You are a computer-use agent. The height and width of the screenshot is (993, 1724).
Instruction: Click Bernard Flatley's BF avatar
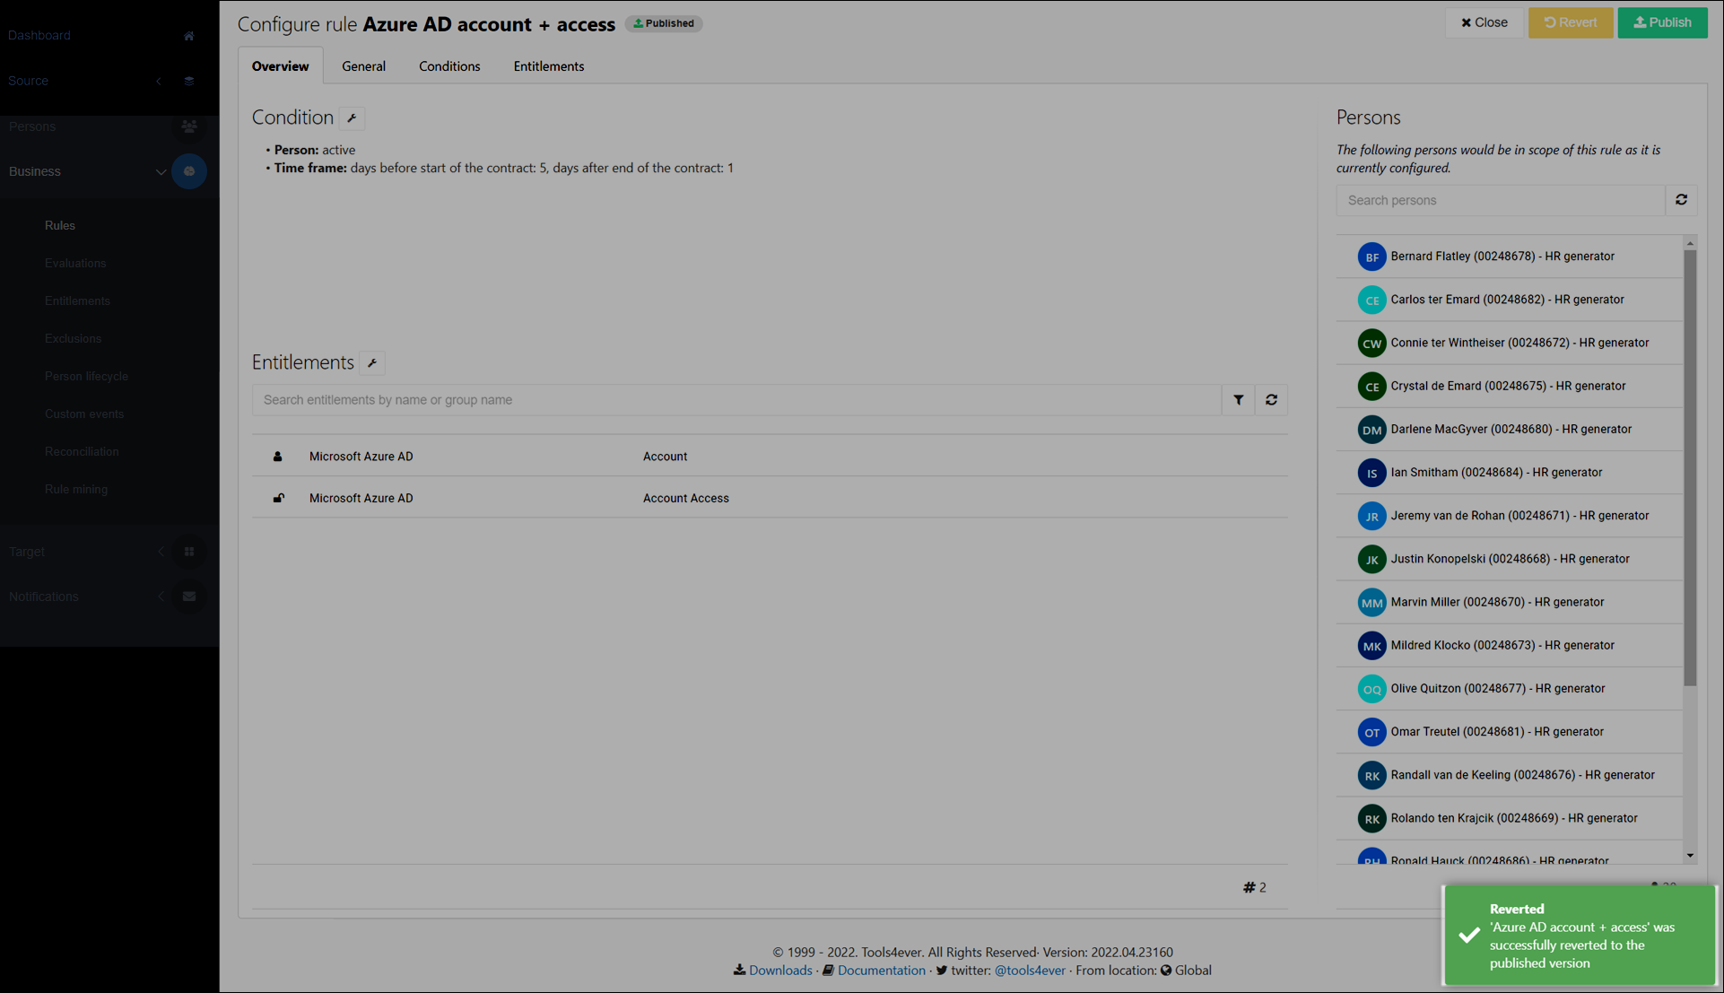(1371, 257)
